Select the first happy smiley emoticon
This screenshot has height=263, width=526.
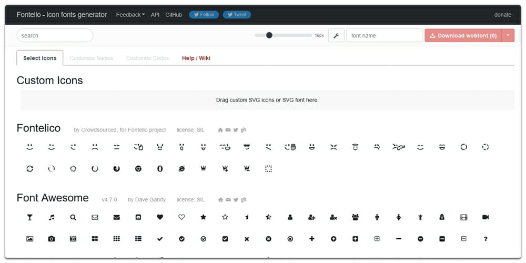point(30,147)
